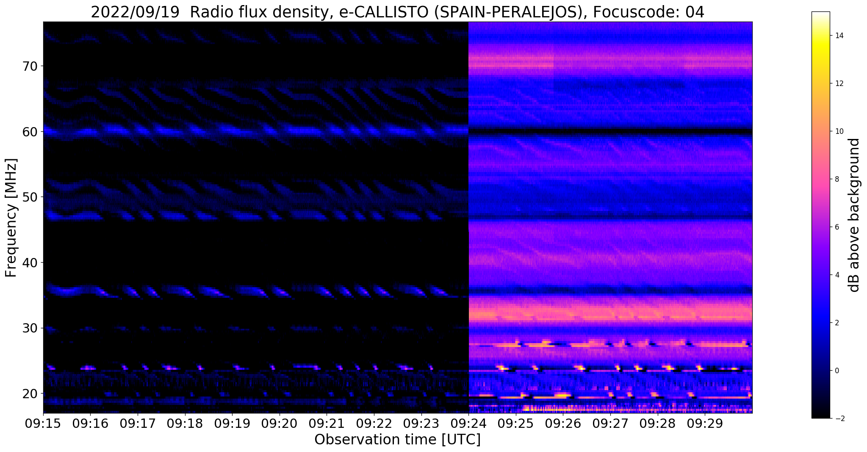This screenshot has width=867, height=452.
Task: Click the 'Observation time [UTC]' x-axis label
Action: 397,440
